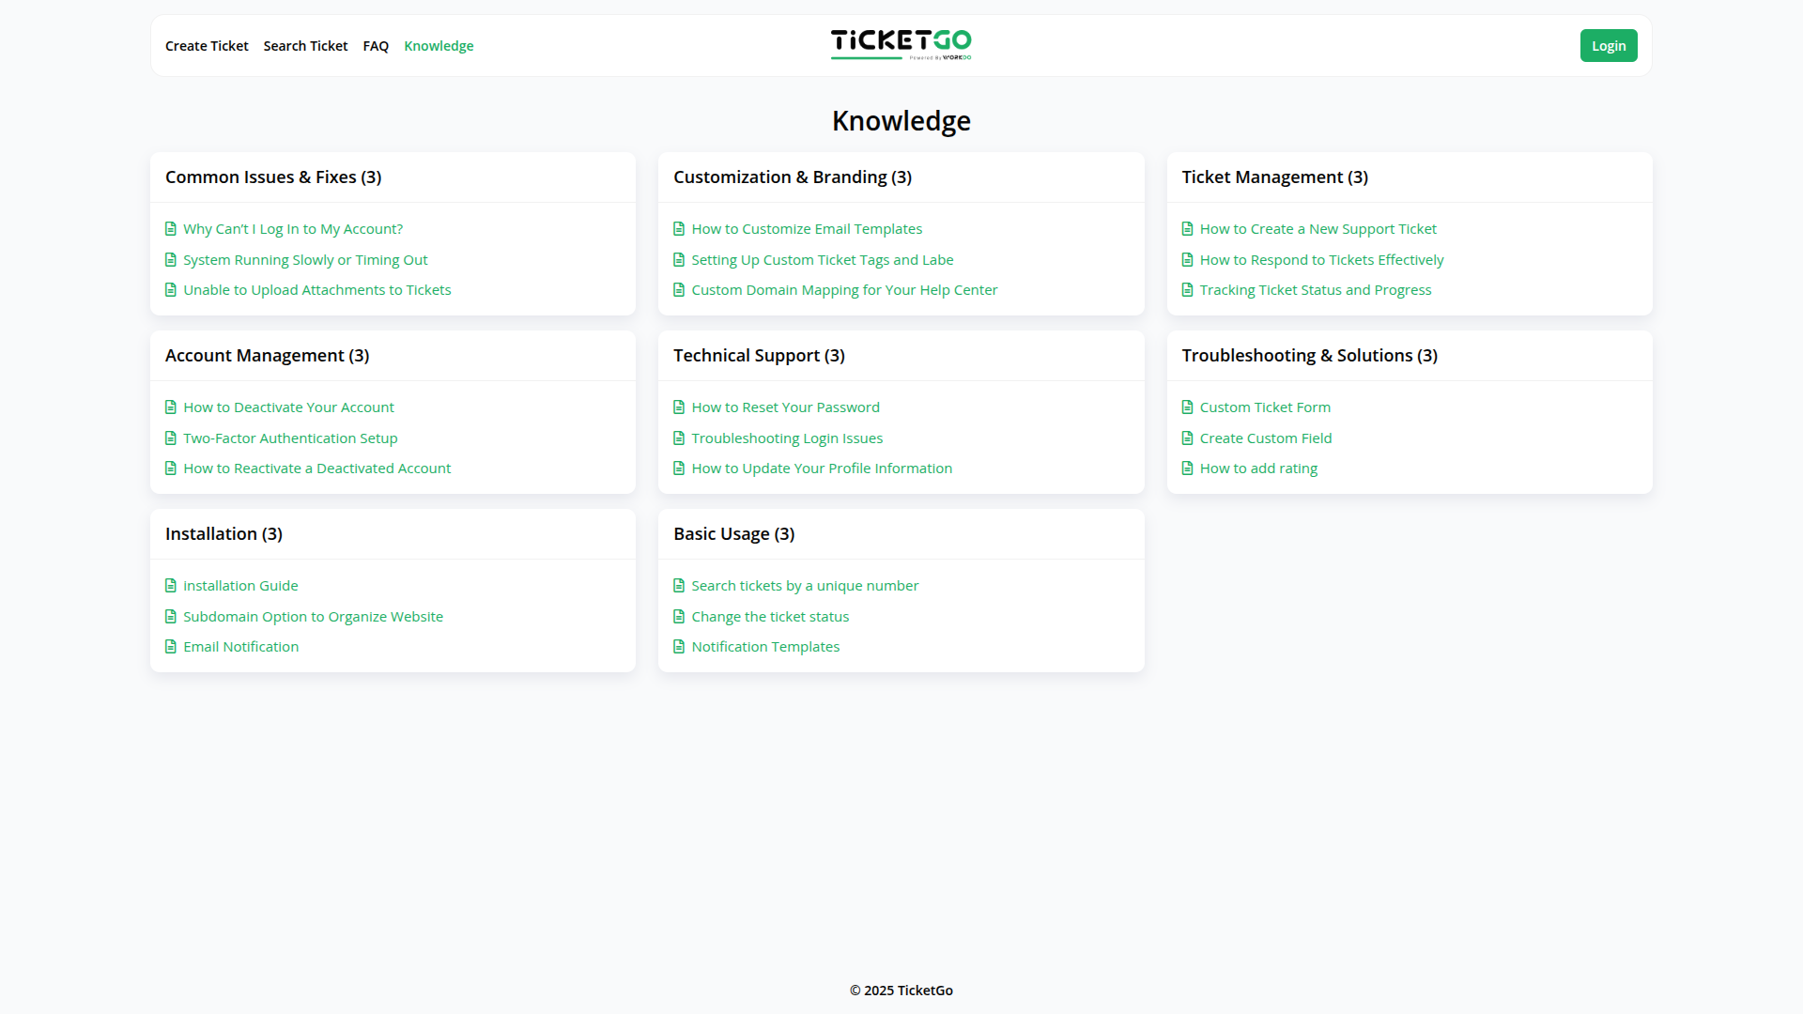This screenshot has width=1803, height=1014.
Task: View Custom Domain Mapping for Your Help Center
Action: 844,290
